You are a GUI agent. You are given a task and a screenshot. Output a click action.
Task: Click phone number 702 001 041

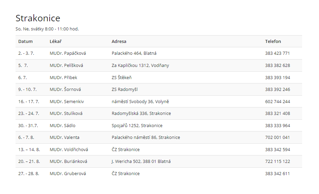[x=277, y=138]
